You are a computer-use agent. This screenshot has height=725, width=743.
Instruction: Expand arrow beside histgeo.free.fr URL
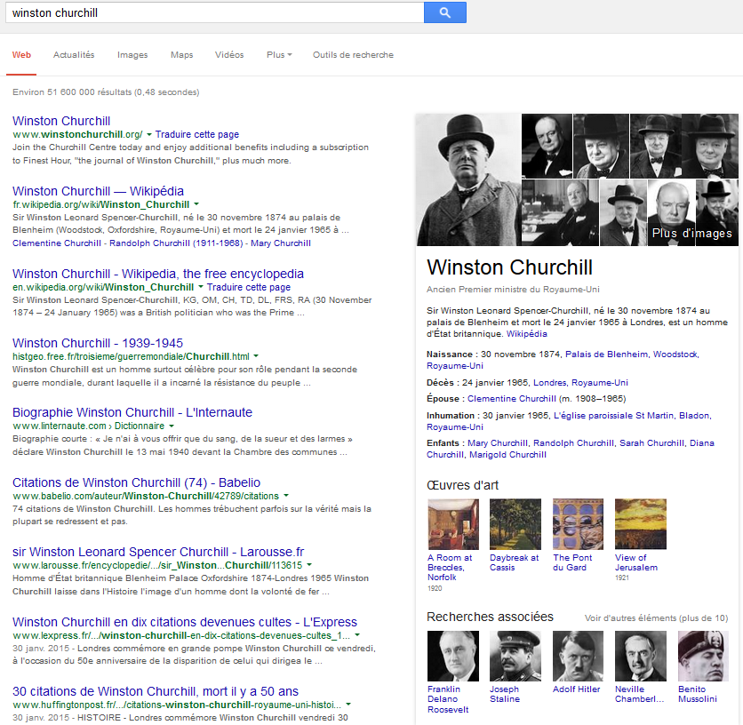[256, 356]
